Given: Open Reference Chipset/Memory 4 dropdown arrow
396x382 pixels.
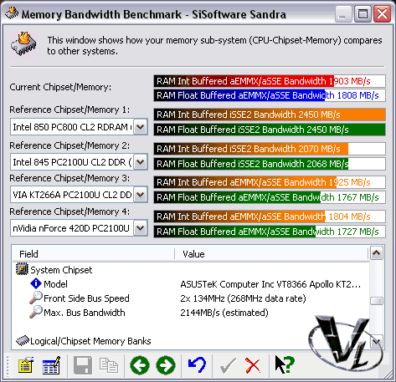Looking at the screenshot, I should [140, 228].
